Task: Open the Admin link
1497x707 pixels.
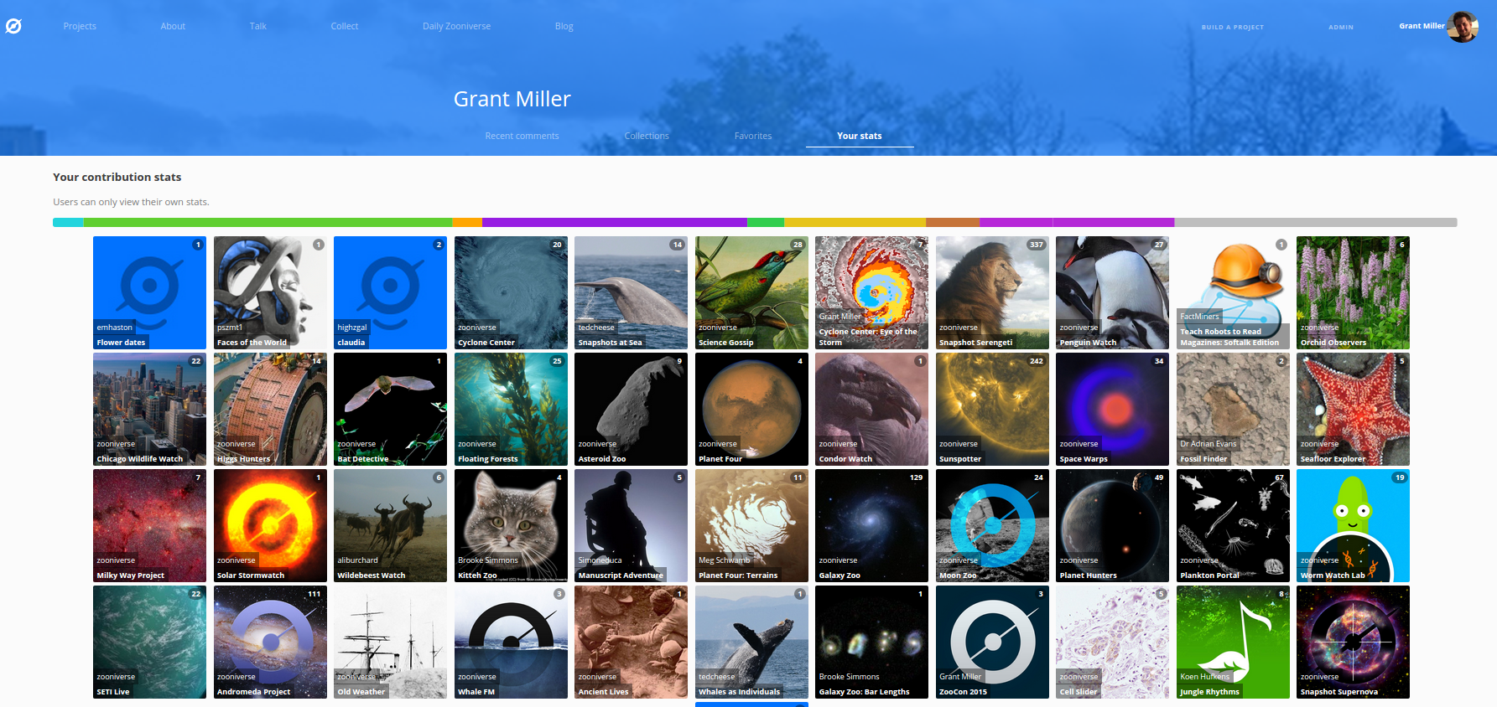Action: click(x=1340, y=27)
